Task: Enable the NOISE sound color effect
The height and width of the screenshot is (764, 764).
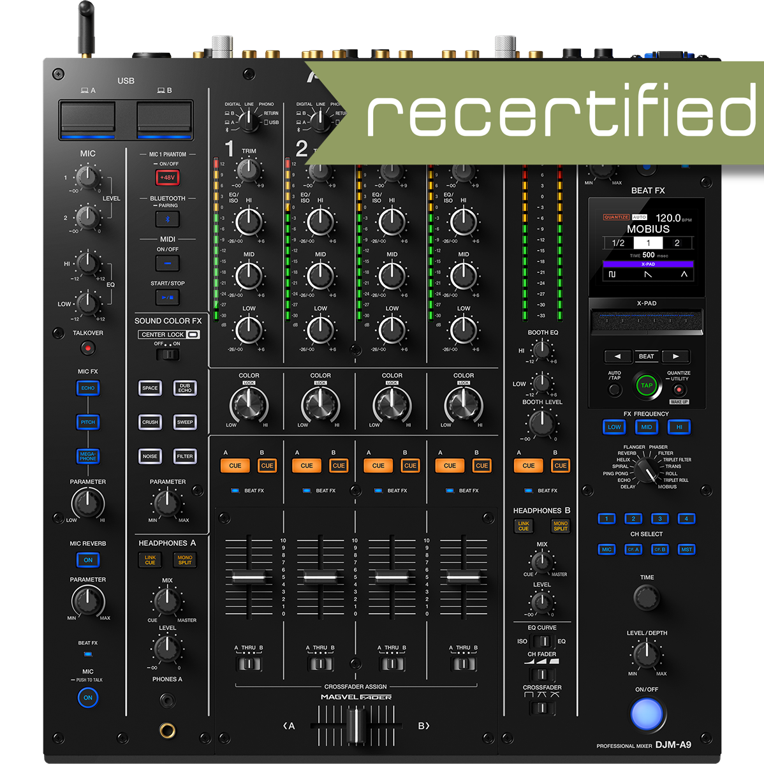Action: (x=150, y=457)
